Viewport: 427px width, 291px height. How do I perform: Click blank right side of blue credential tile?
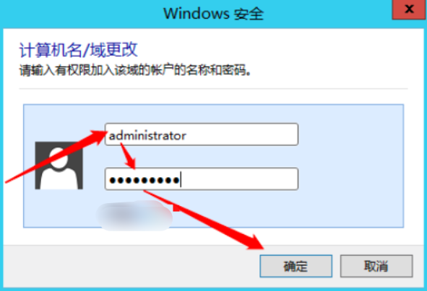350,166
